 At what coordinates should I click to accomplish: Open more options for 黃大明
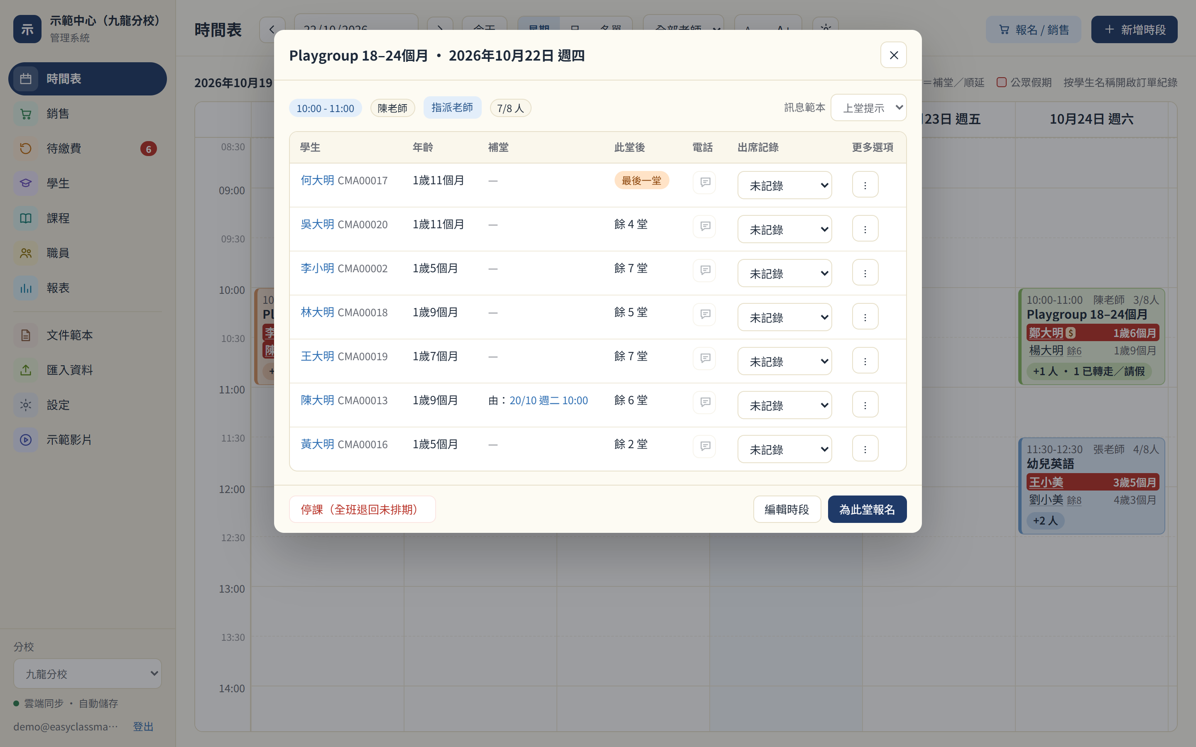click(865, 449)
